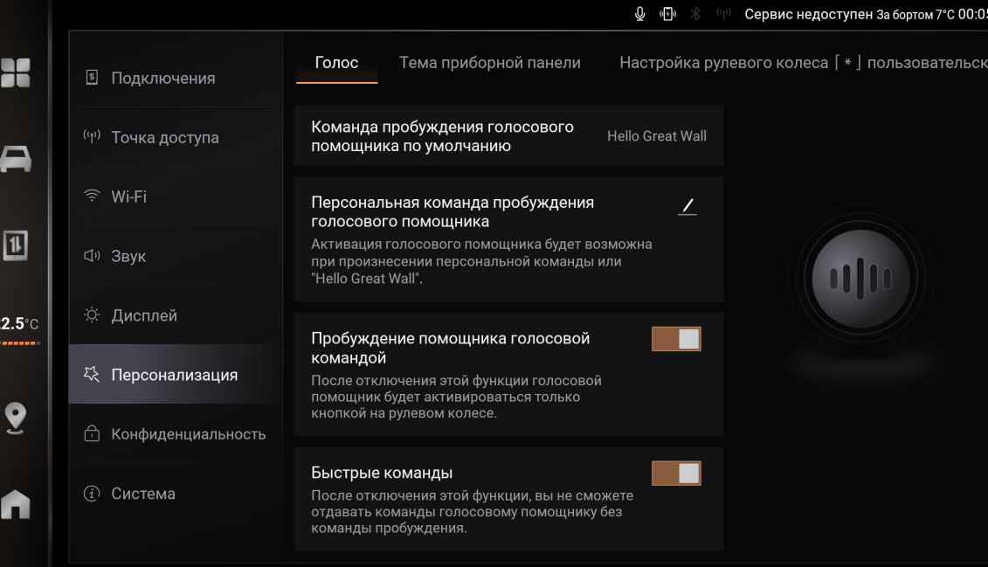Image resolution: width=988 pixels, height=567 pixels.
Task: Select the Голос tab
Action: [336, 63]
